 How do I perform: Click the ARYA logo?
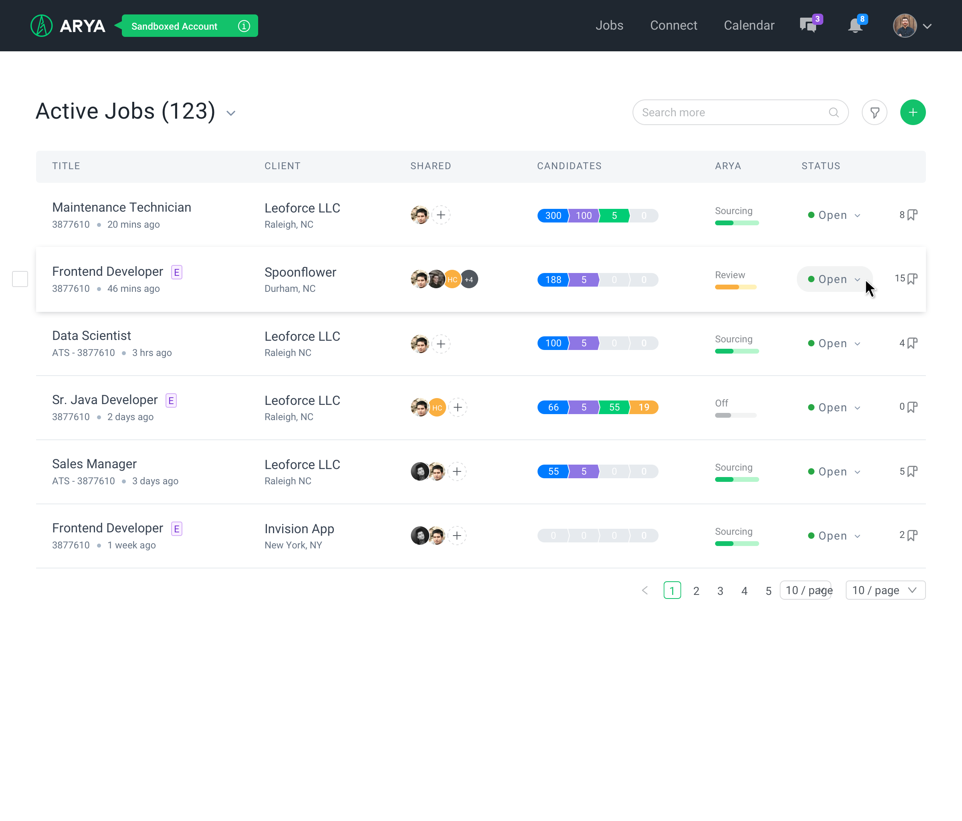(x=68, y=26)
